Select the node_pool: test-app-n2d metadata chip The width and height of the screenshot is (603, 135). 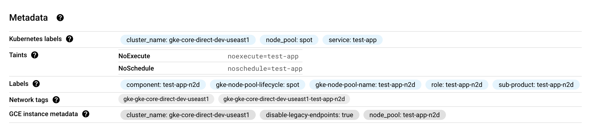coord(404,115)
